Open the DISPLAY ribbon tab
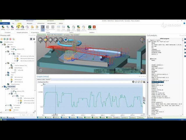Viewport: 186px width, 140px height. click(61, 23)
